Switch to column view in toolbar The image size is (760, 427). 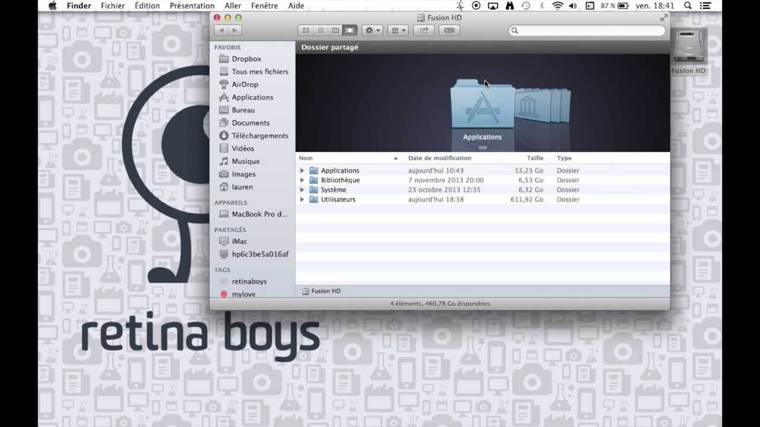(x=335, y=30)
